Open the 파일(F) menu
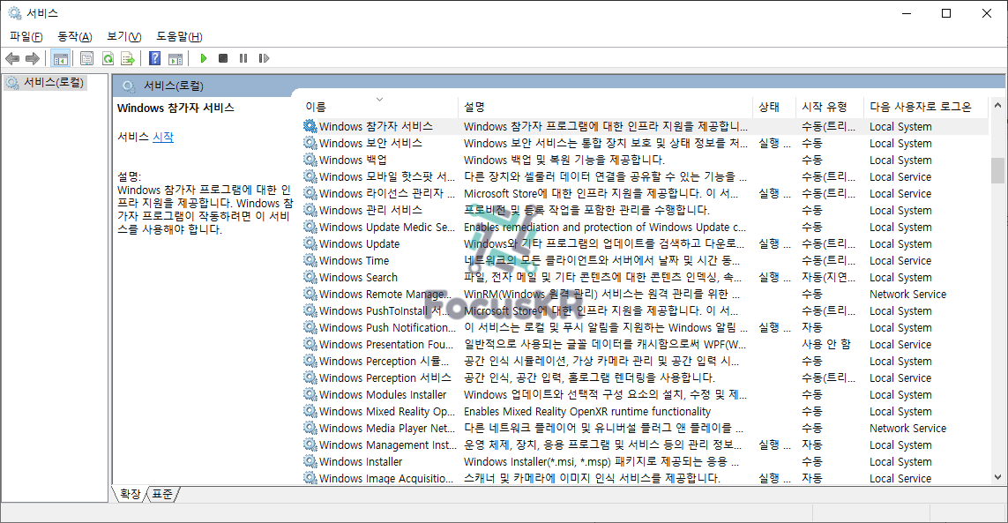 (26, 37)
